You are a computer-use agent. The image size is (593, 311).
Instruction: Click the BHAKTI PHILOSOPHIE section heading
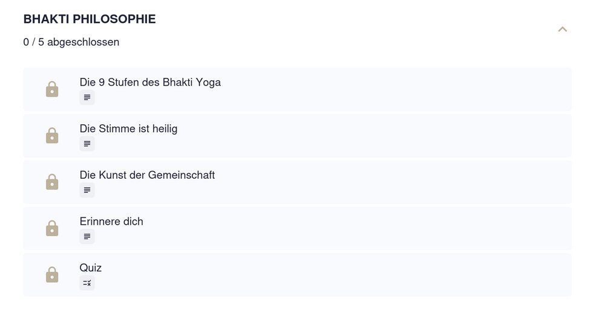pyautogui.click(x=90, y=19)
